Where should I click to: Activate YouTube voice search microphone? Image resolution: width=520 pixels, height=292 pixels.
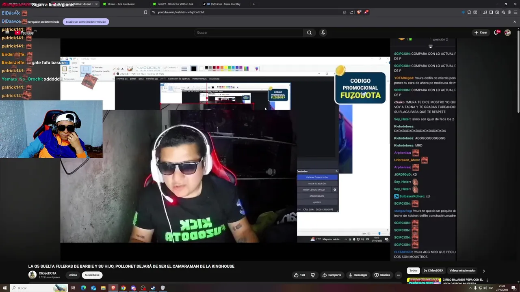[x=323, y=32]
